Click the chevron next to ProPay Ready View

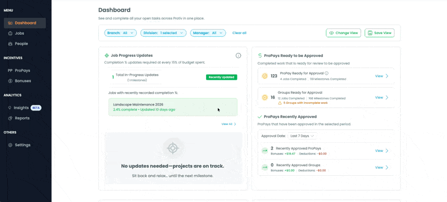tap(387, 76)
